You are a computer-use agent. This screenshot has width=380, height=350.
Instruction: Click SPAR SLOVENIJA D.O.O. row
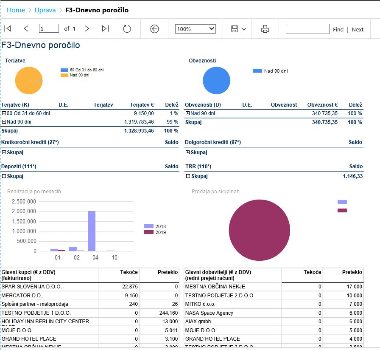89,287
